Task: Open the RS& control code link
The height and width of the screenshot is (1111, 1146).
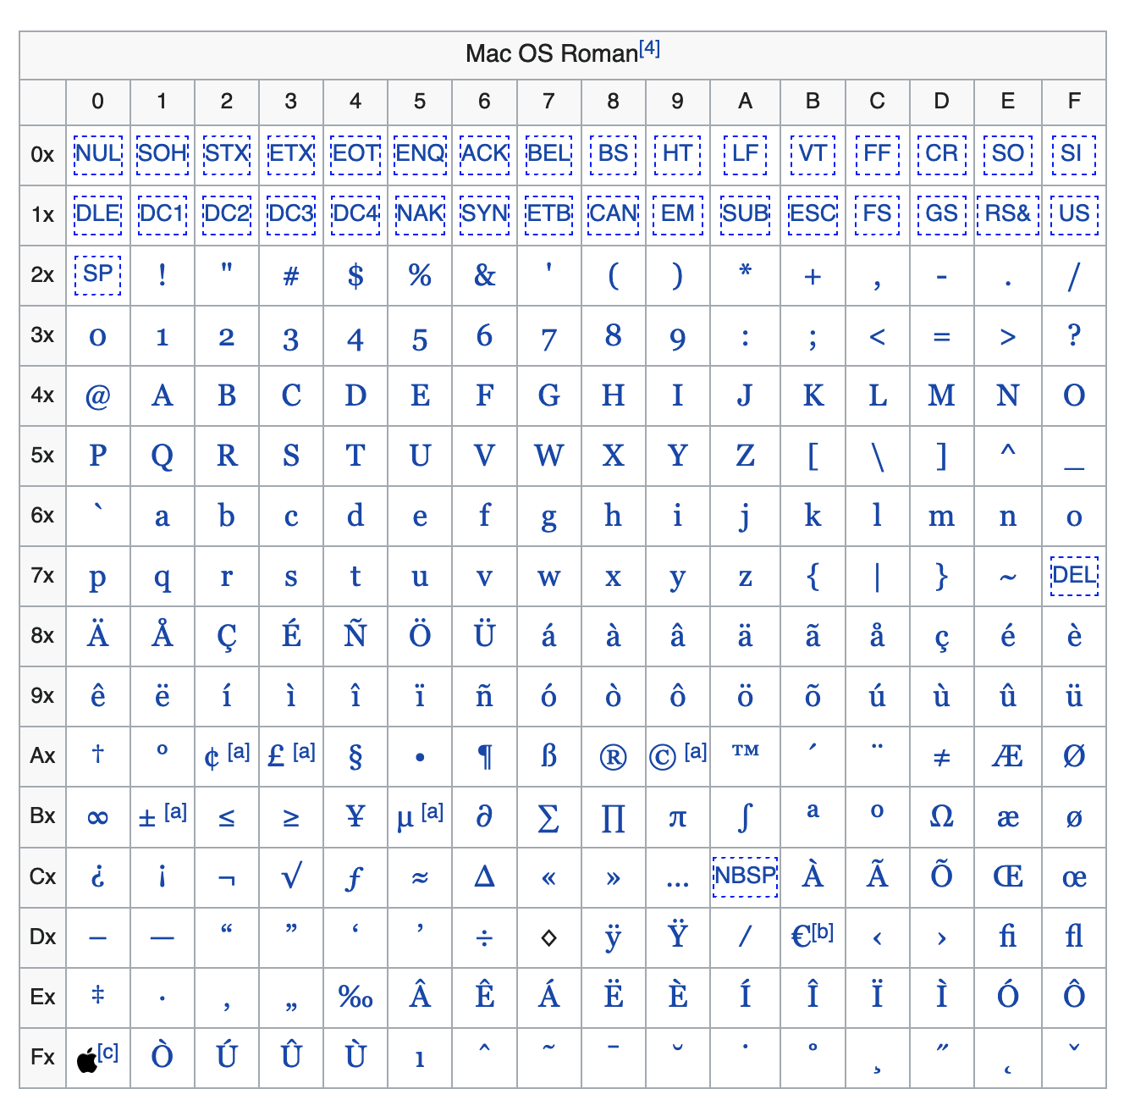Action: [1008, 214]
